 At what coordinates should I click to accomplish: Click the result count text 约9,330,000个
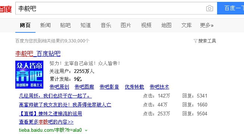[x=75, y=41]
